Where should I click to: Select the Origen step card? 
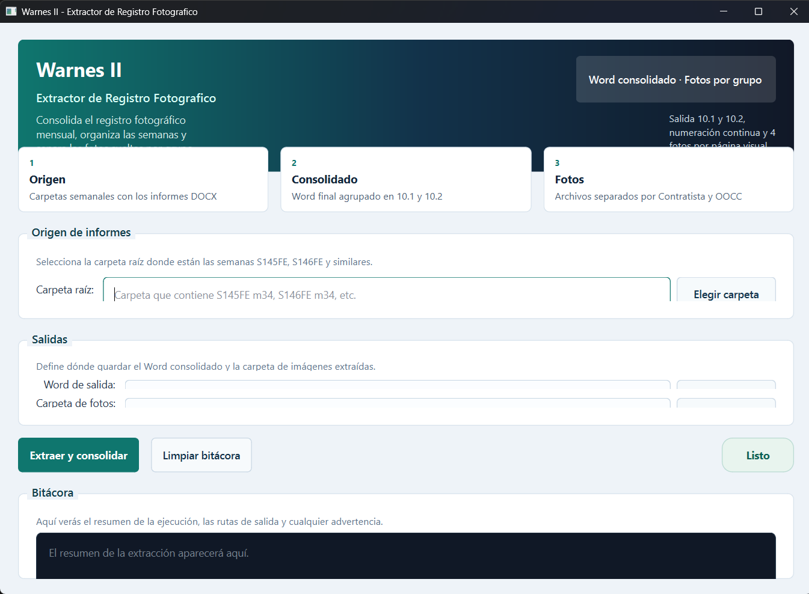[143, 179]
